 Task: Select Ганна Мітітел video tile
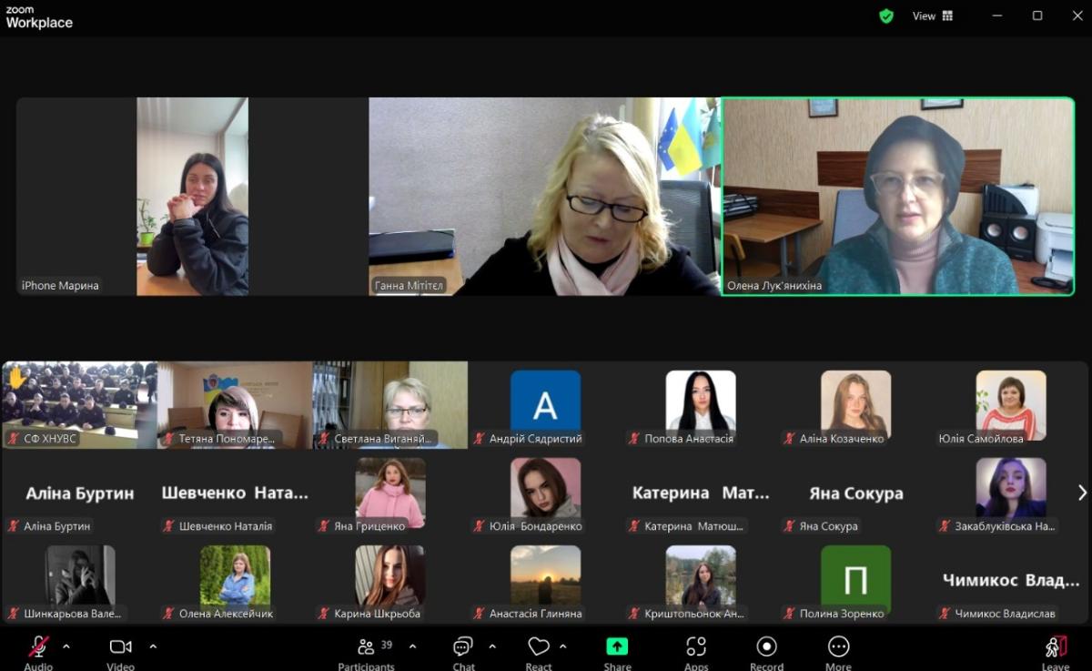click(x=544, y=197)
